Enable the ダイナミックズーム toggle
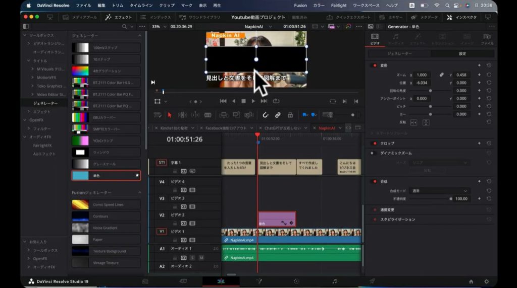Viewport: 517px width, 288px height. click(x=374, y=153)
